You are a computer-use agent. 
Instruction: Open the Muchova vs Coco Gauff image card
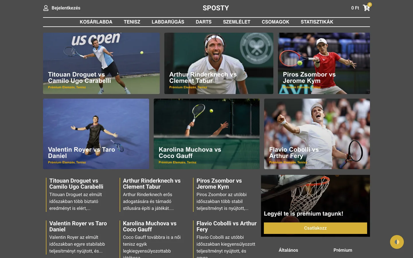[x=206, y=134]
